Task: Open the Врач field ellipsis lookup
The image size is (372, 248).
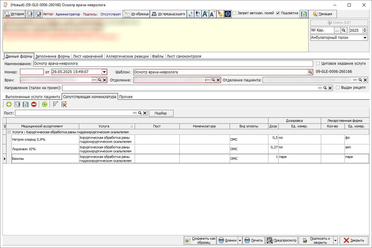Action: pos(94,80)
